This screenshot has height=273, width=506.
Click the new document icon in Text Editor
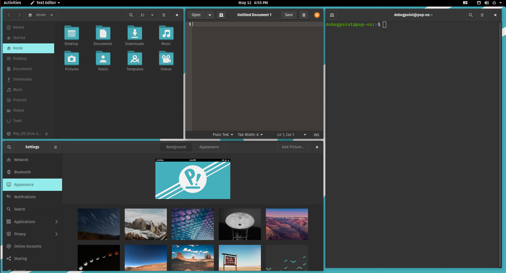[221, 15]
